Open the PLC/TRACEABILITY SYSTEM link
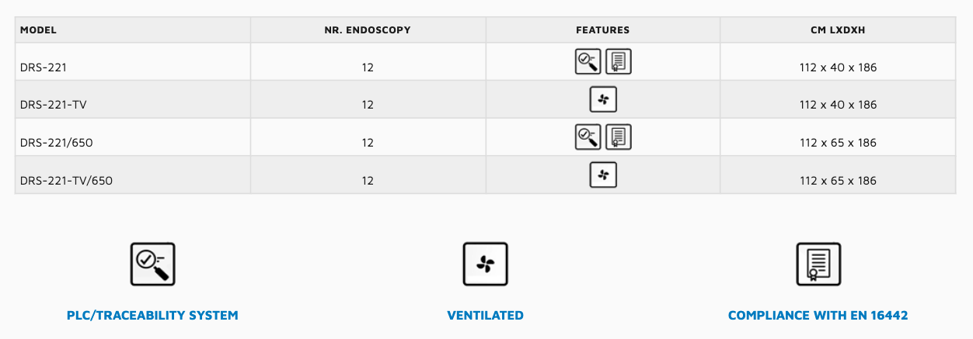Viewport: 973px width, 339px height. click(x=152, y=316)
